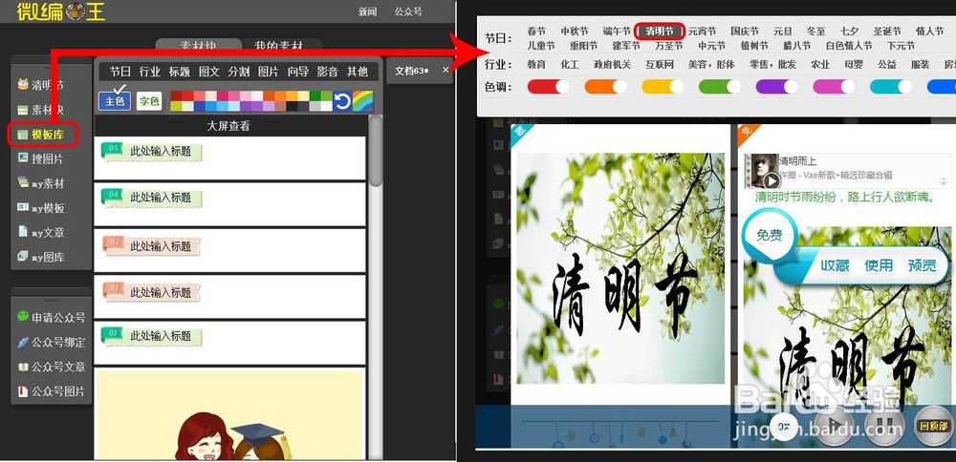The height and width of the screenshot is (462, 956).
Task: Open the 分割 category tab
Action: [238, 72]
